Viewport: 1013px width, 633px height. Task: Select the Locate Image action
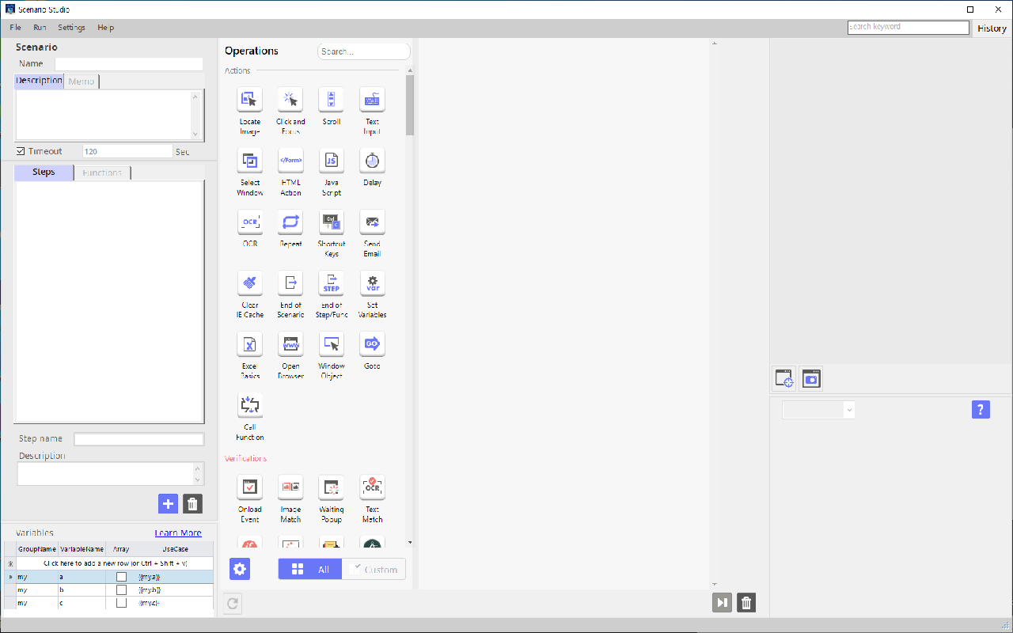pyautogui.click(x=249, y=100)
